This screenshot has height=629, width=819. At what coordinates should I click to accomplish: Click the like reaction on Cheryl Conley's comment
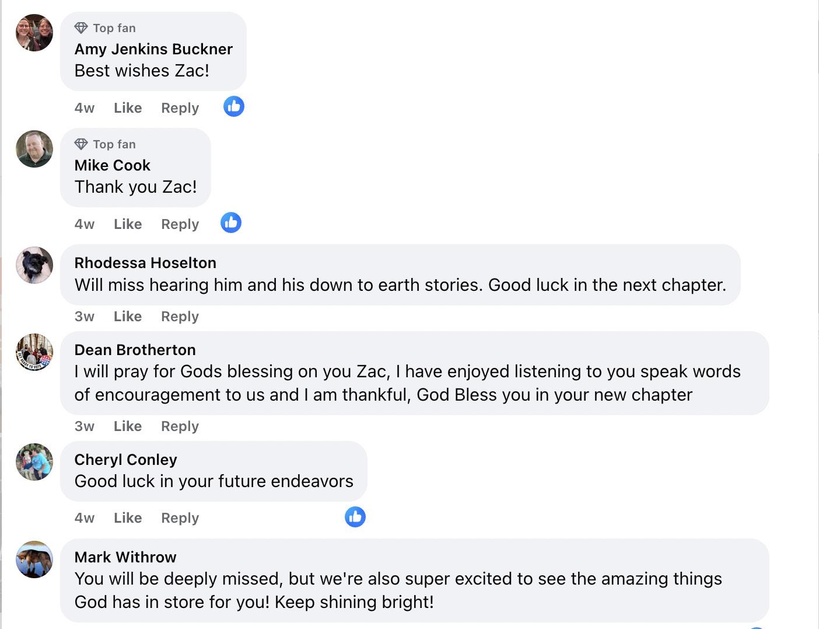point(355,517)
